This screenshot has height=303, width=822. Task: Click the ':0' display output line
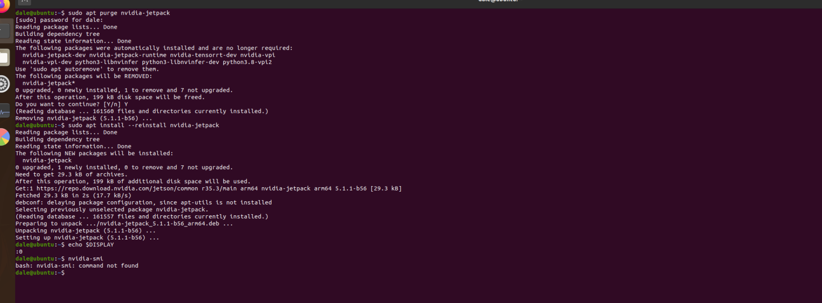[x=19, y=251]
